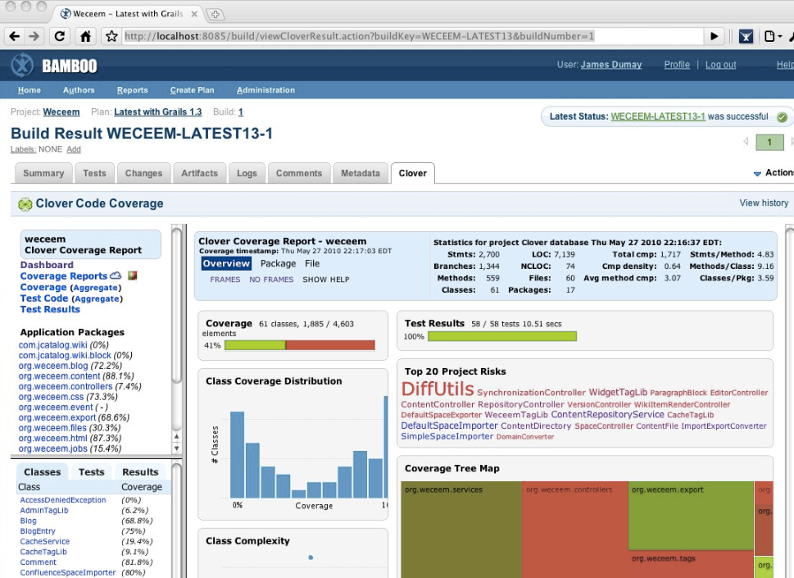This screenshot has height=578, width=794.
Task: Click the DiffUtils project risk link
Action: coord(437,389)
